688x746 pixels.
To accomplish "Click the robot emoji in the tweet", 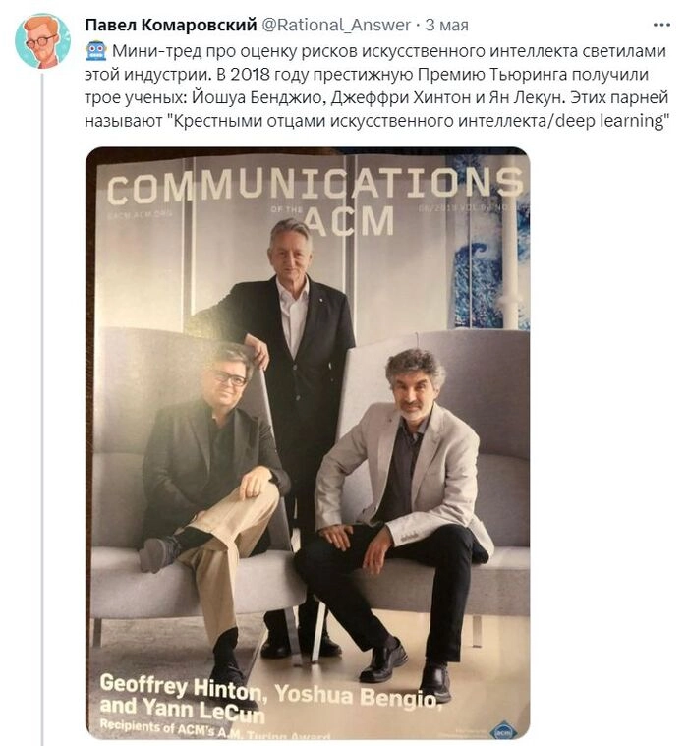I will (x=96, y=51).
